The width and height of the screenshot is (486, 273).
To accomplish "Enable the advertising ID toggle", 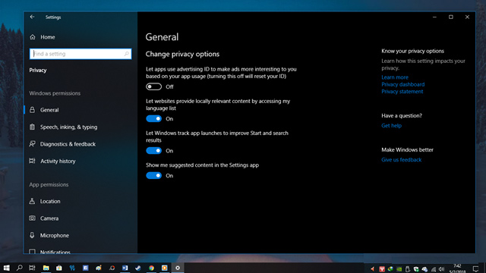I will [x=153, y=86].
